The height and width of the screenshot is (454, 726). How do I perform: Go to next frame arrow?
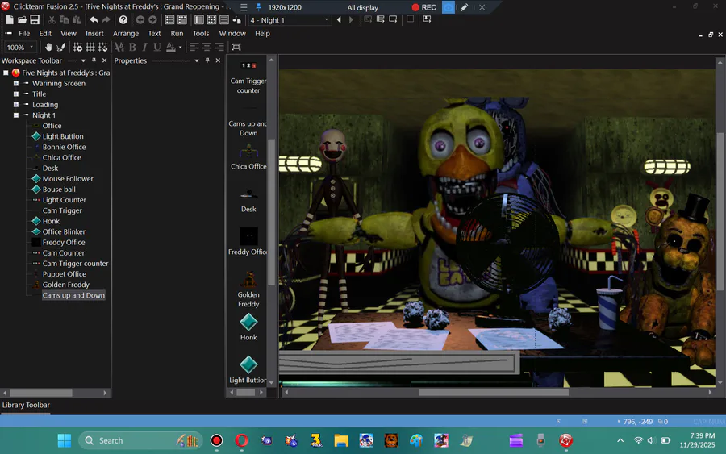351,20
